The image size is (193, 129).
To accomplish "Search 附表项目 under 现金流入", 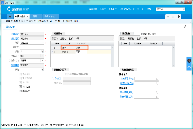I will 157,84.
